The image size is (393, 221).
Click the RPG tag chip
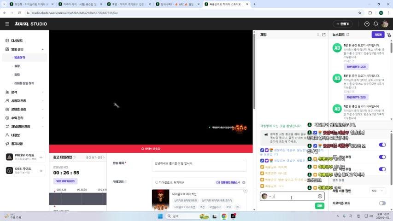pyautogui.click(x=228, y=207)
